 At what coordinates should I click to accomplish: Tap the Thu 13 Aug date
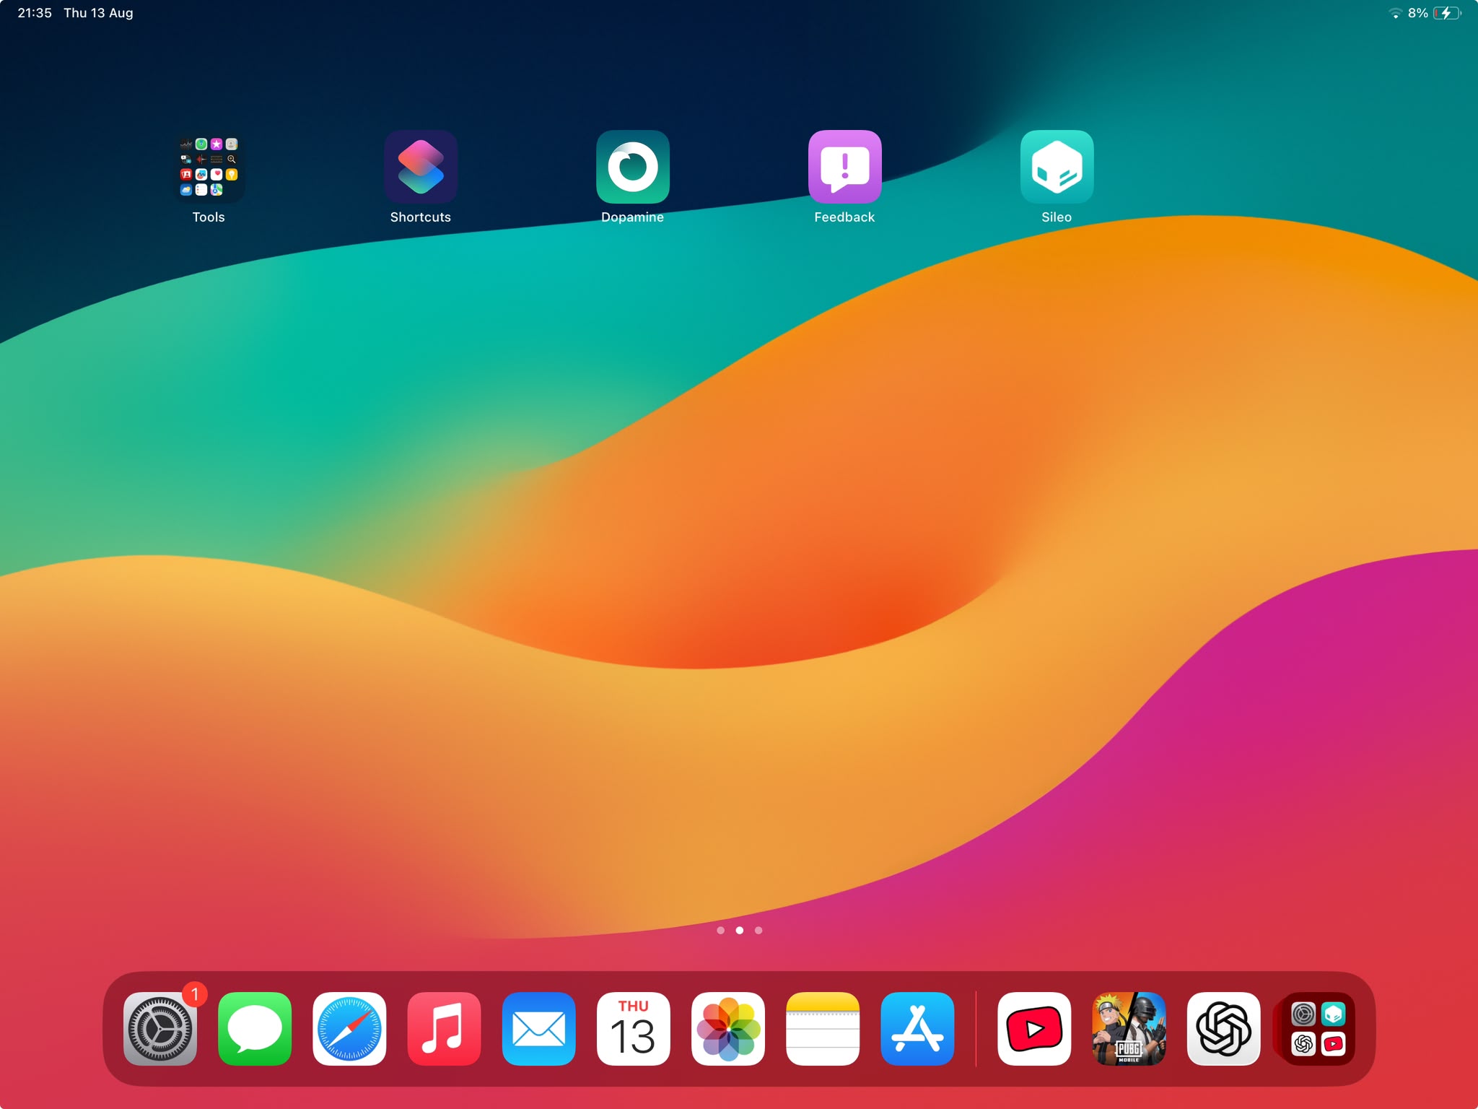[98, 13]
